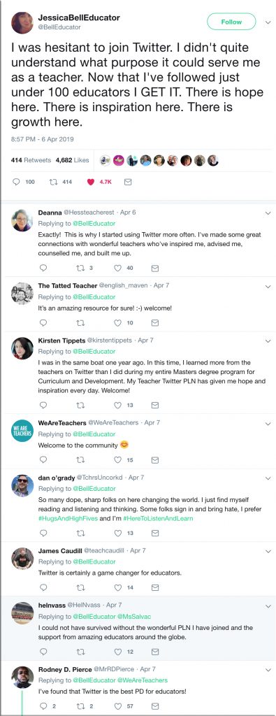Click the Follow button for JessicaBellEducator
The height and width of the screenshot is (716, 276).
[231, 22]
